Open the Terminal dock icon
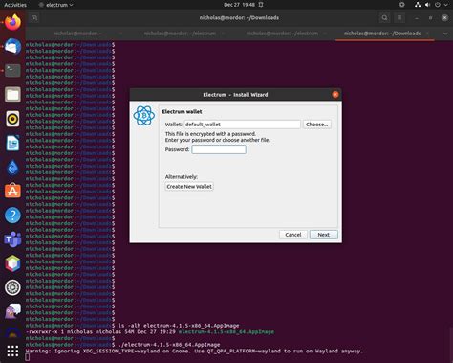The height and width of the screenshot is (363, 453). click(x=12, y=71)
